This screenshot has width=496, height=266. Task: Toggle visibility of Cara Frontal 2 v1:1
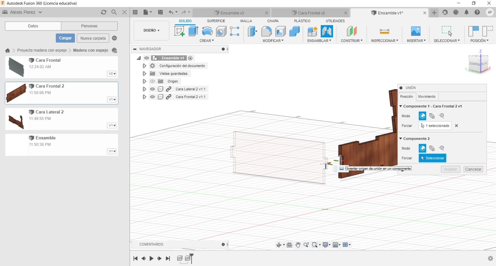pos(152,97)
